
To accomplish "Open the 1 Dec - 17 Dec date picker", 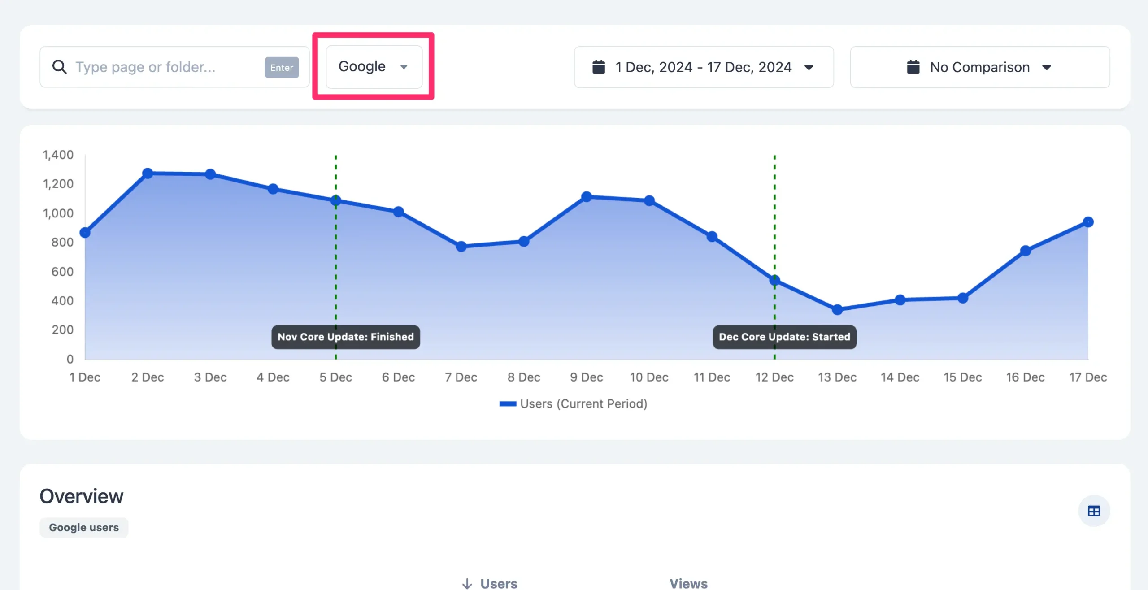I will 703,67.
